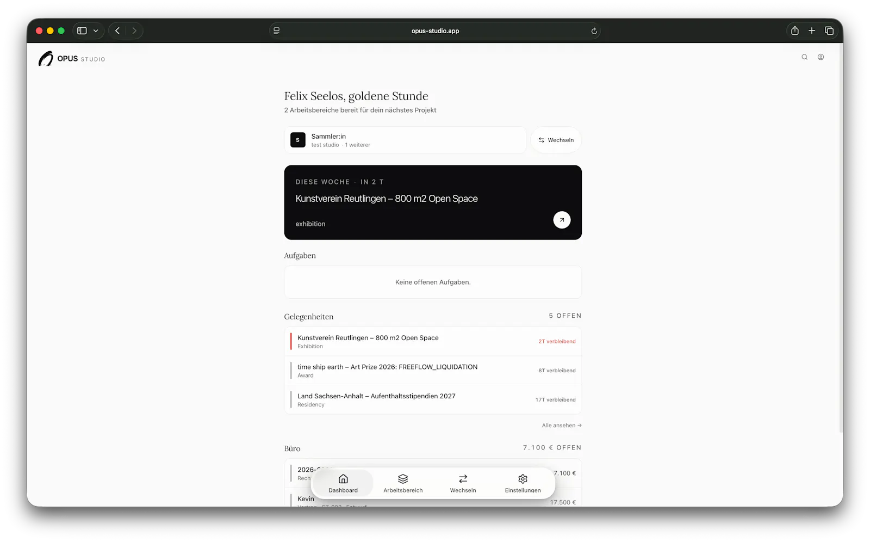Open the page settings icon in the address bar
This screenshot has width=870, height=542.
[276, 31]
